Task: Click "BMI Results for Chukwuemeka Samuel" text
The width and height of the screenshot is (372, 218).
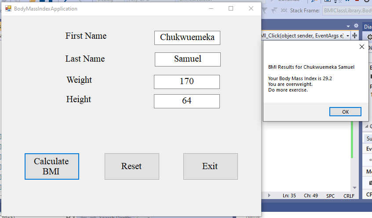Action: pyautogui.click(x=311, y=67)
